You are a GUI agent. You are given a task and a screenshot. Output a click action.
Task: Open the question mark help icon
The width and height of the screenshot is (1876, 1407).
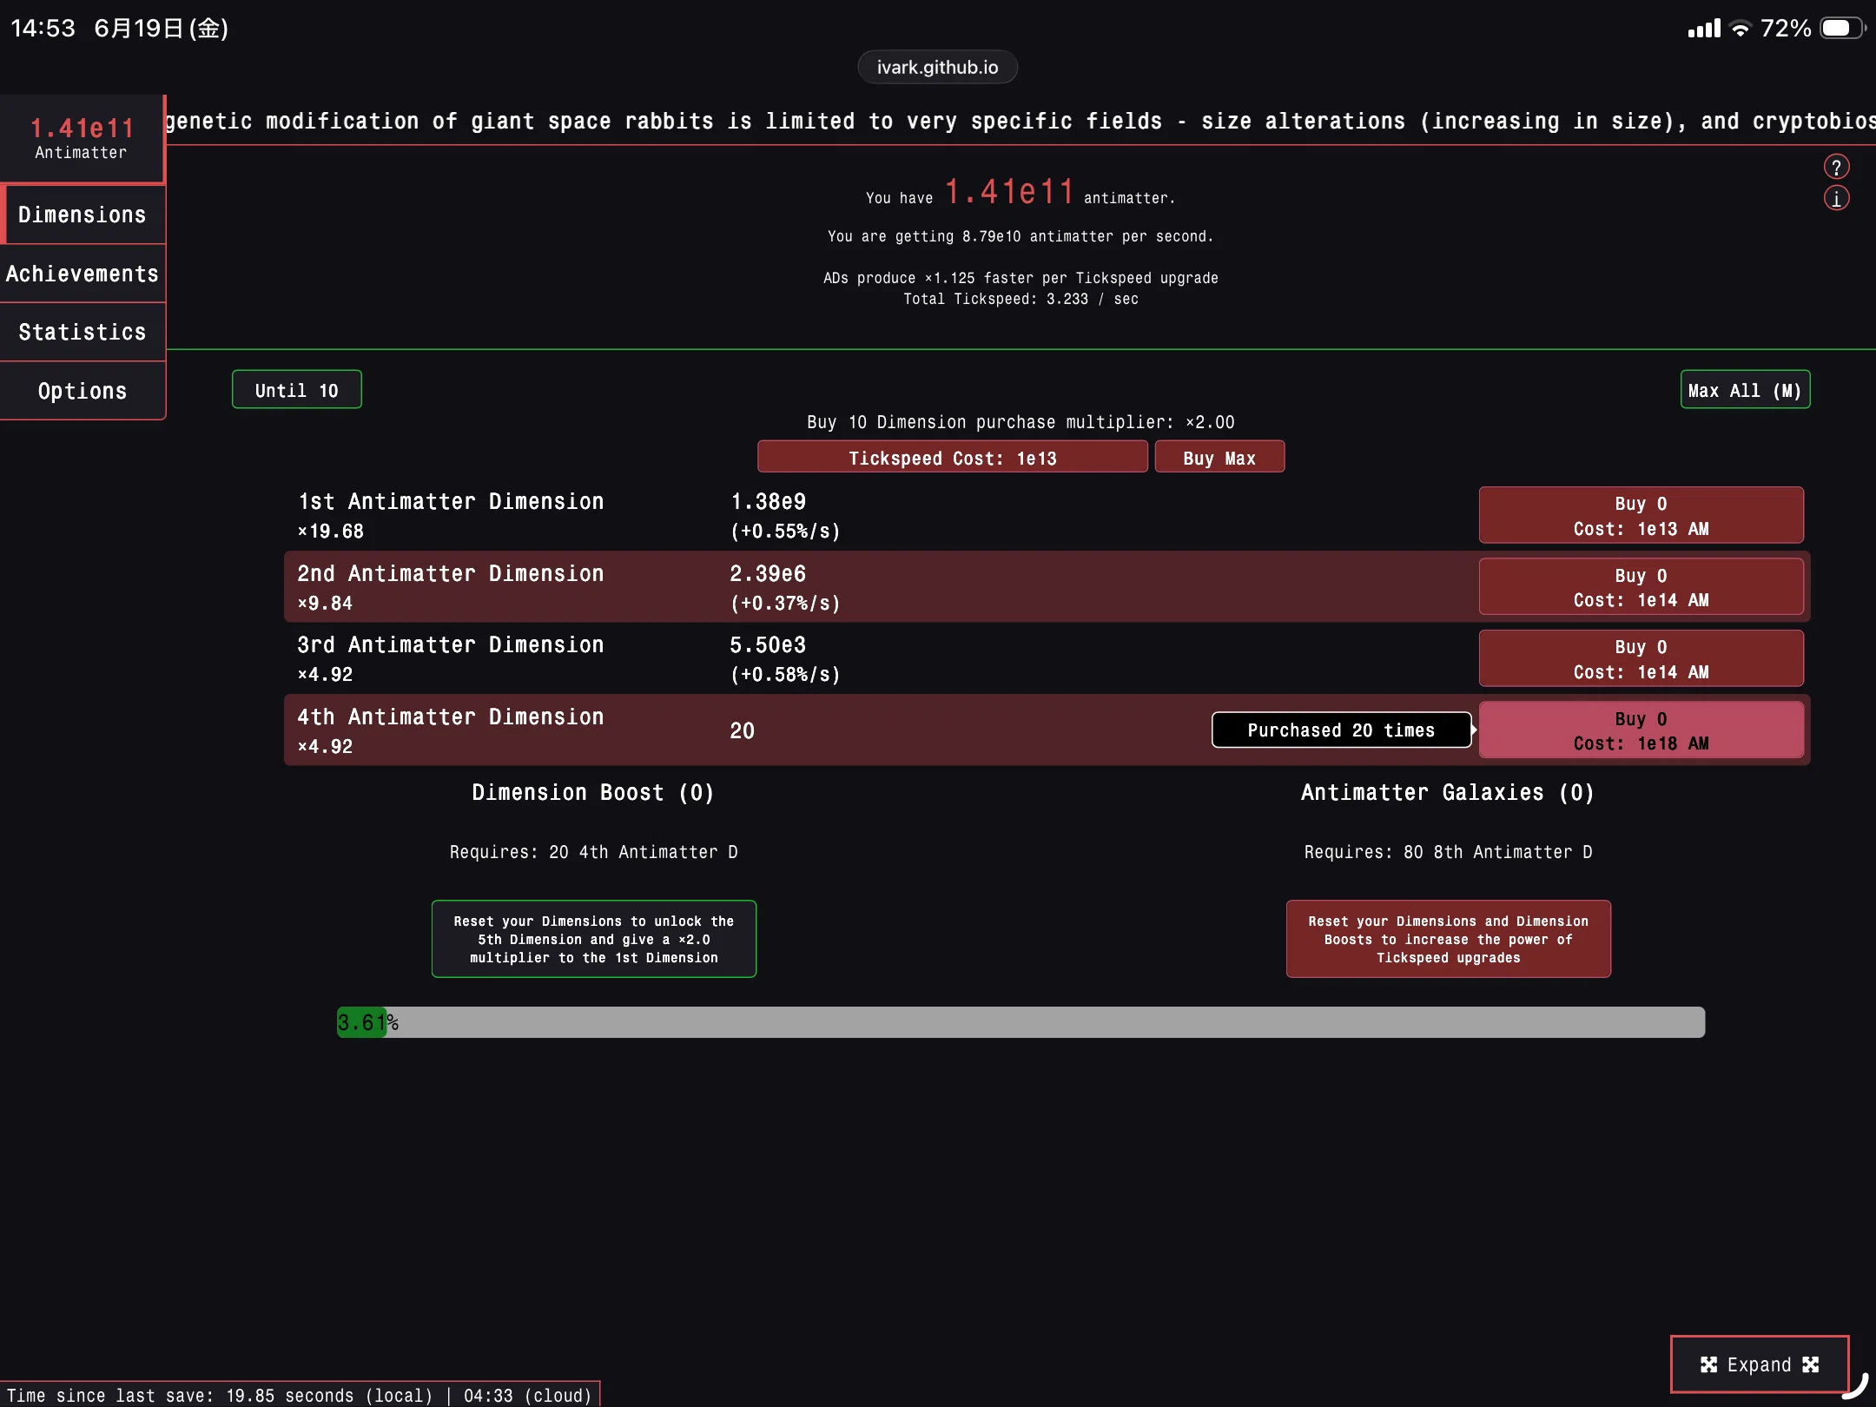pyautogui.click(x=1836, y=167)
